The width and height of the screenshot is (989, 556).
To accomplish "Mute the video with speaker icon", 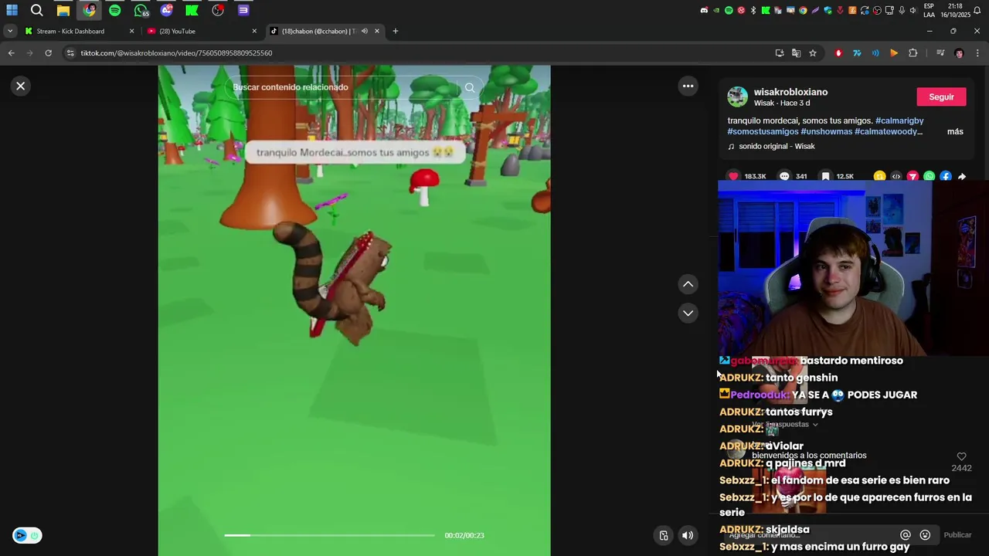I will coord(688,535).
